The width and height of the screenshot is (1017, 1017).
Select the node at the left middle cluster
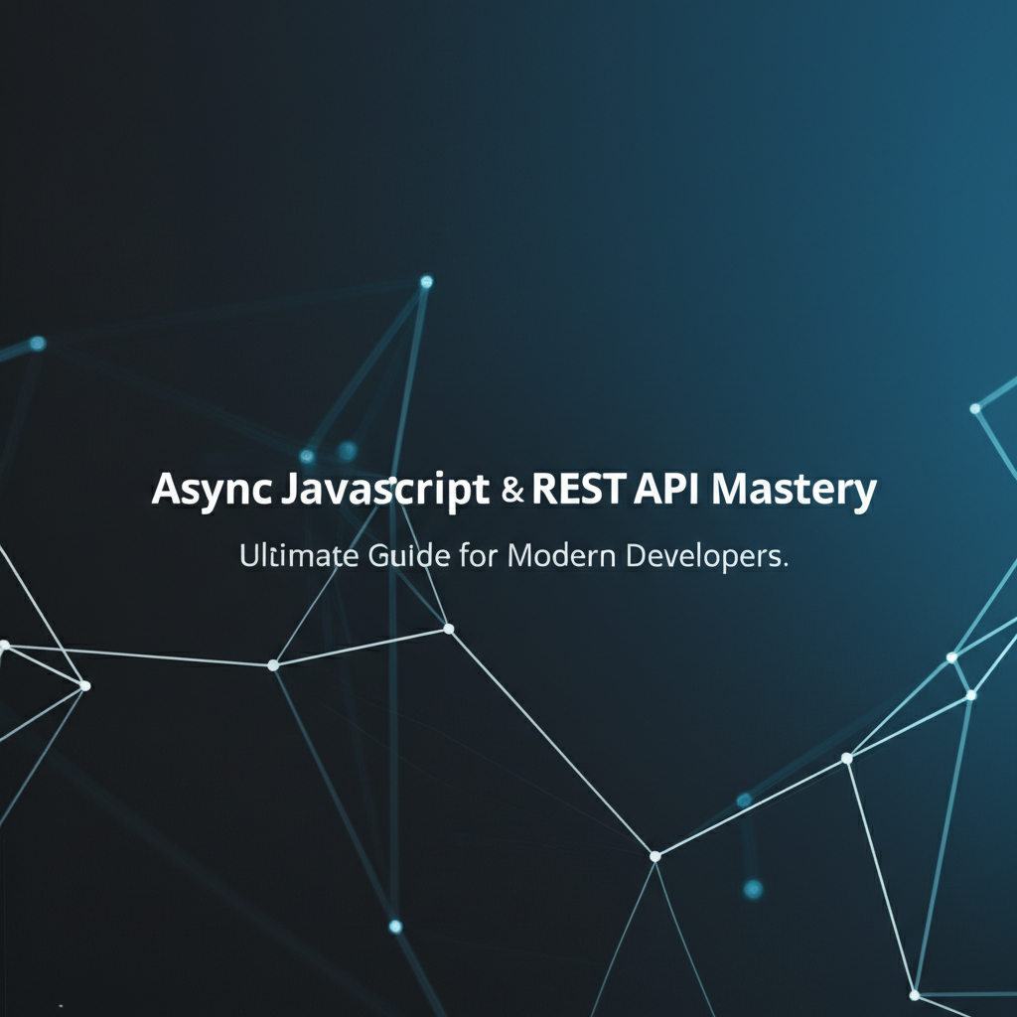[x=85, y=684]
